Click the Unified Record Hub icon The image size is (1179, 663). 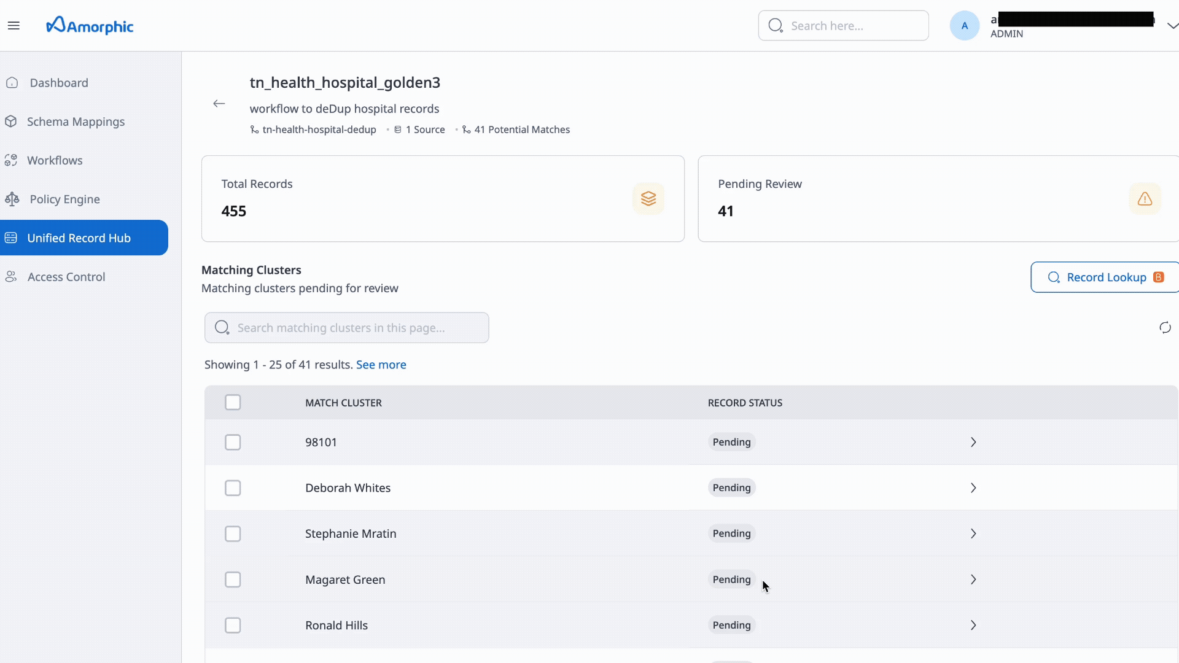[x=10, y=238]
